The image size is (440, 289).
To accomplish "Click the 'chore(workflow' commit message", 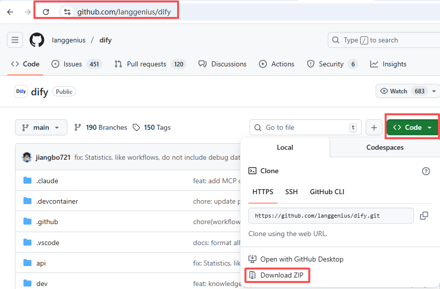I will tap(217, 222).
